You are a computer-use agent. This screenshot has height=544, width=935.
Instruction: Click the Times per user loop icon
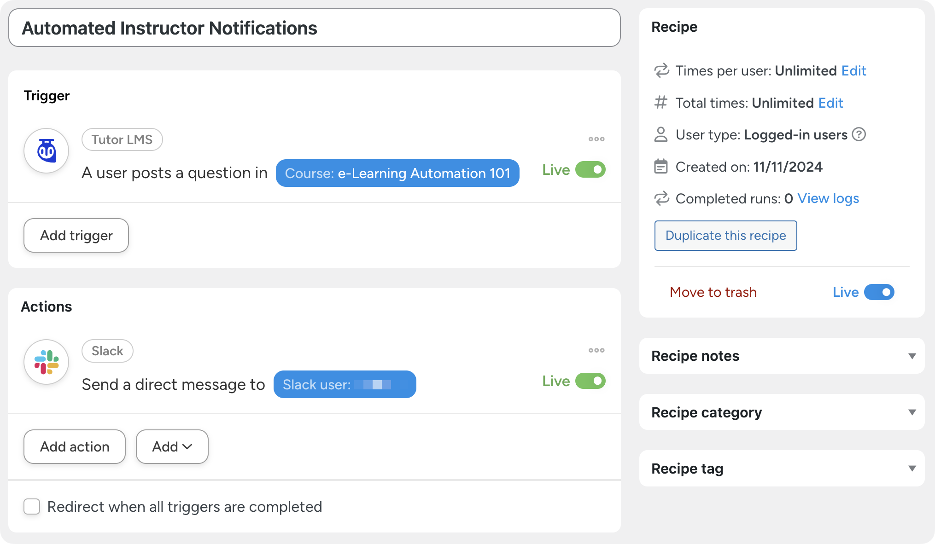tap(661, 71)
